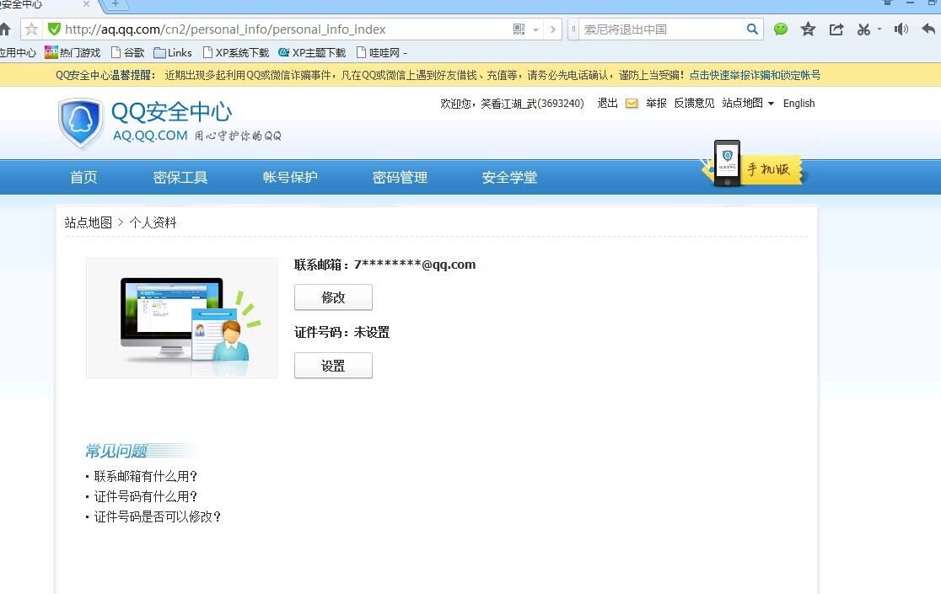Open the XP系统下载 bookmark
Screen dimensions: 941x594
coord(236,53)
